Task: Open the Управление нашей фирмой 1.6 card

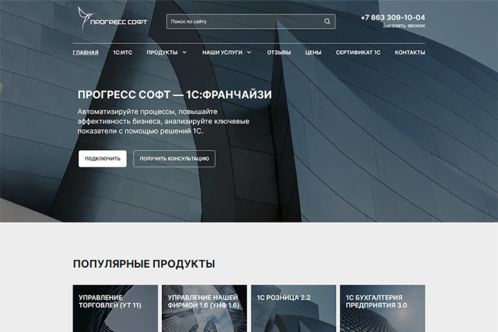Action: (x=204, y=308)
